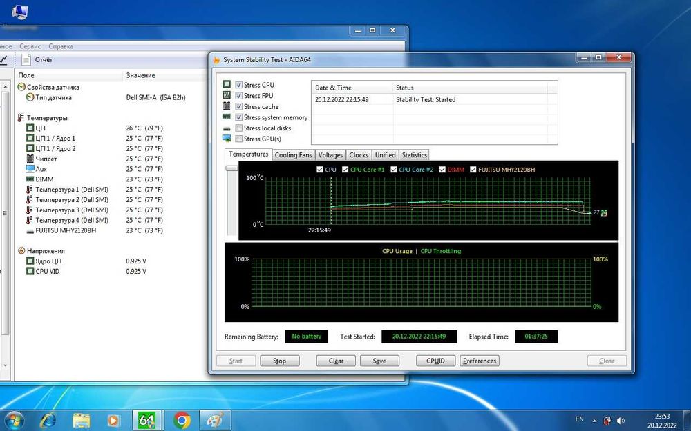Screen dimensions: 691x431
Task: Click the system memory module icon
Action: click(x=227, y=117)
